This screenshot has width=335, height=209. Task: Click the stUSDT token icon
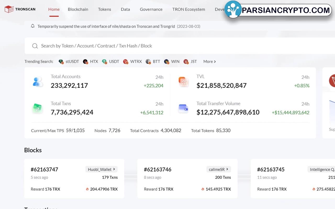61,62
